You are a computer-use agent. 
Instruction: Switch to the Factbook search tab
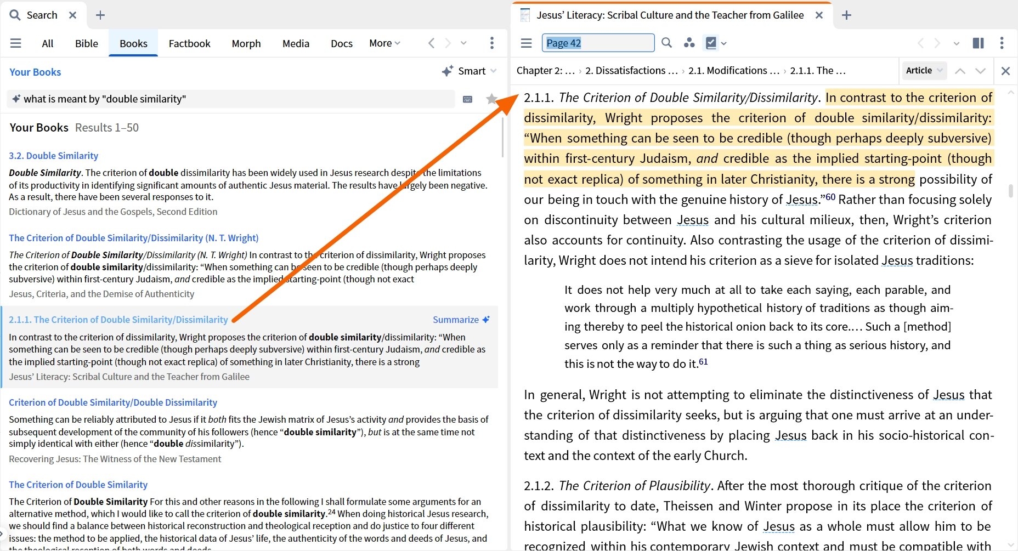pyautogui.click(x=189, y=43)
